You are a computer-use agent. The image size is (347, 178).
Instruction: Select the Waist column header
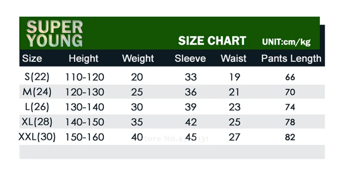[x=233, y=59]
